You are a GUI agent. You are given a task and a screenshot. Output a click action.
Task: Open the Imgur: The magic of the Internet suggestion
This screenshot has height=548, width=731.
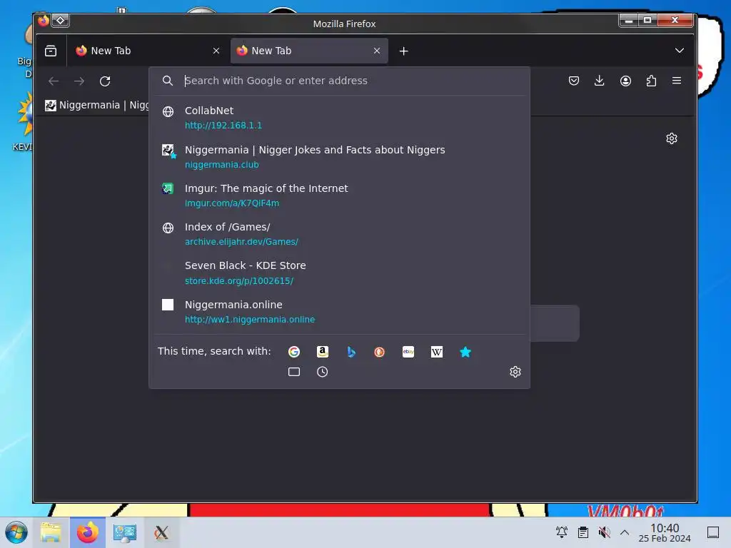coord(340,196)
